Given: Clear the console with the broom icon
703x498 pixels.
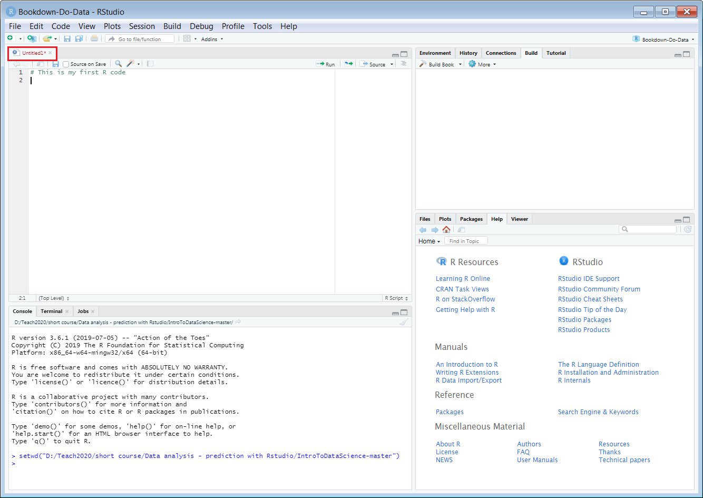Looking at the screenshot, I should point(404,321).
